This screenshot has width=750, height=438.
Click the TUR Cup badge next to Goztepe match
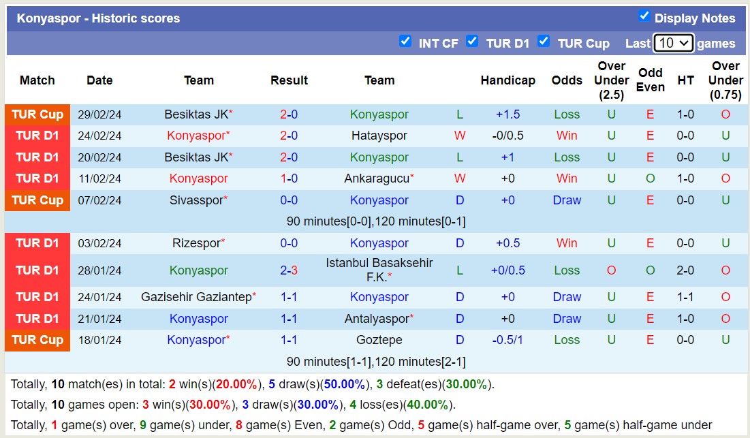[37, 340]
